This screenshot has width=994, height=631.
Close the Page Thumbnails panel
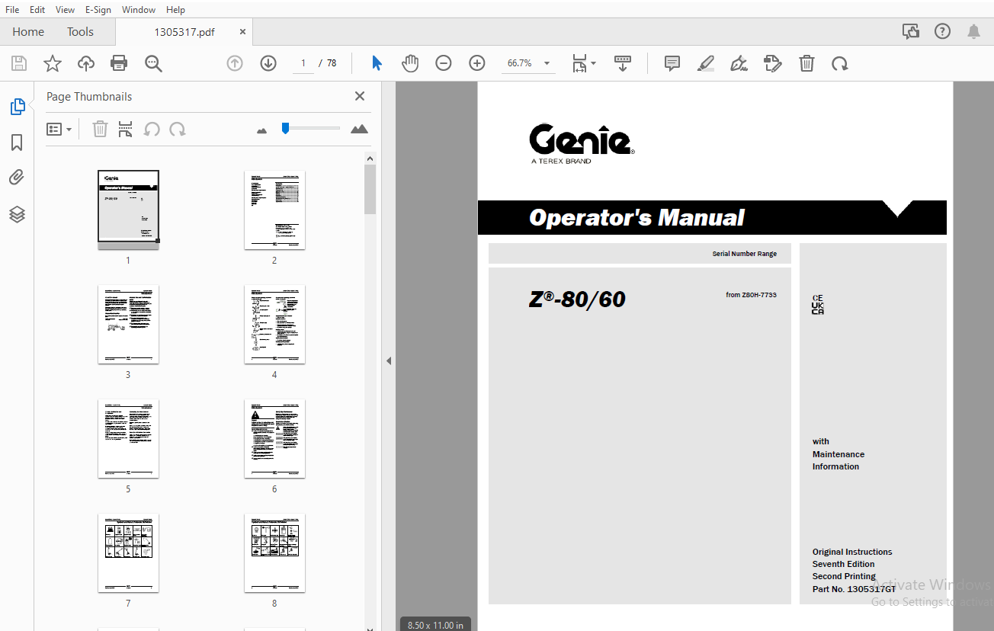(360, 96)
